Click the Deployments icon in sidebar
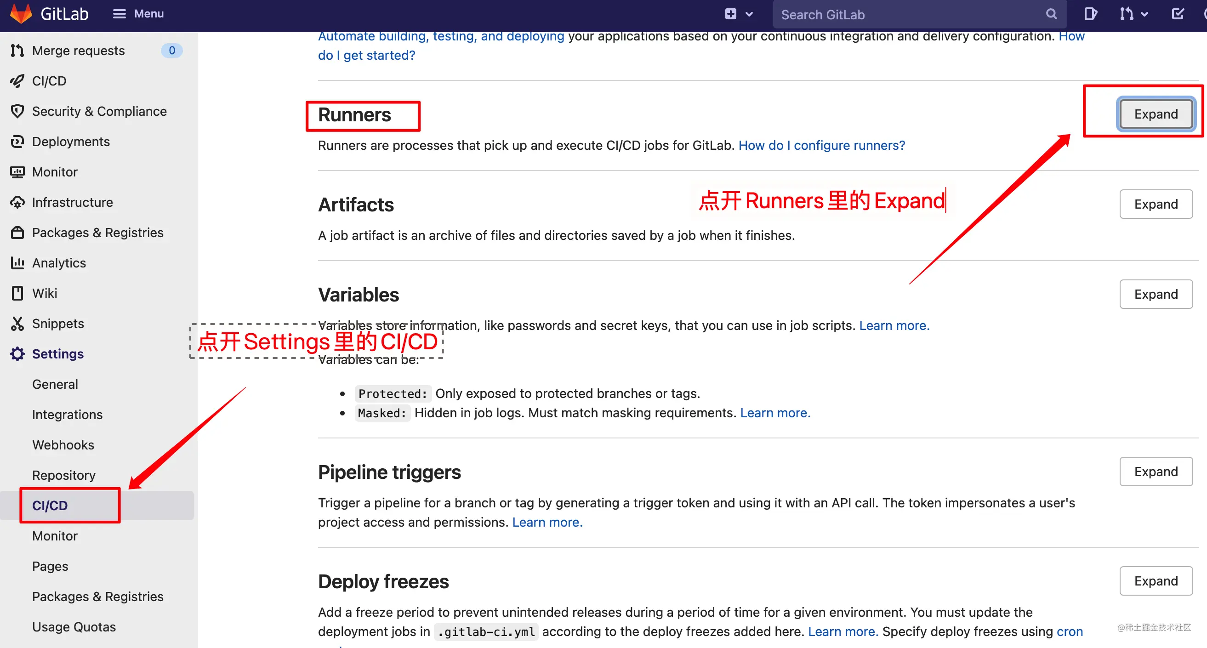This screenshot has width=1207, height=648. pos(17,142)
